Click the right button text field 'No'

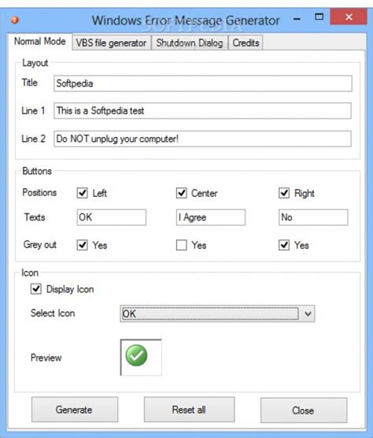[313, 217]
